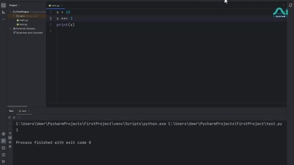
Task: Place the cursor in code line 'print(x)'
Action: point(65,25)
